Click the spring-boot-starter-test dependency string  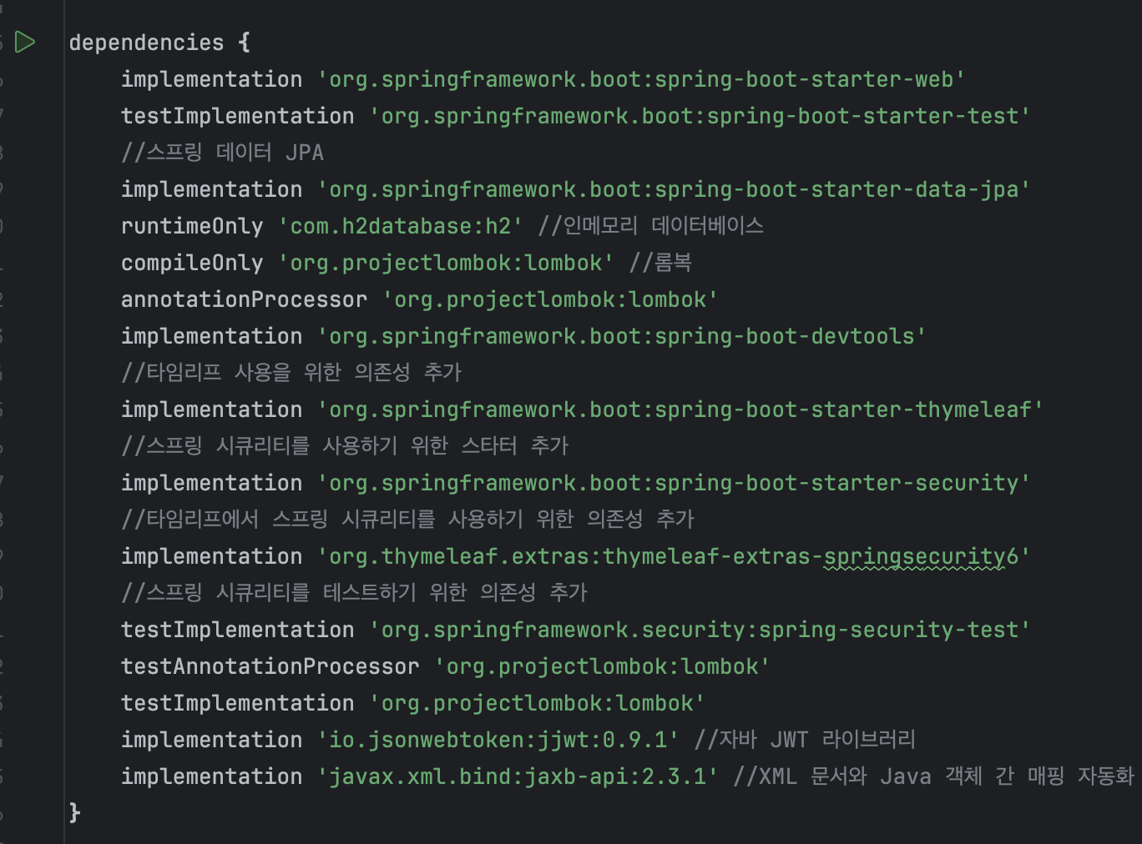[x=700, y=116]
